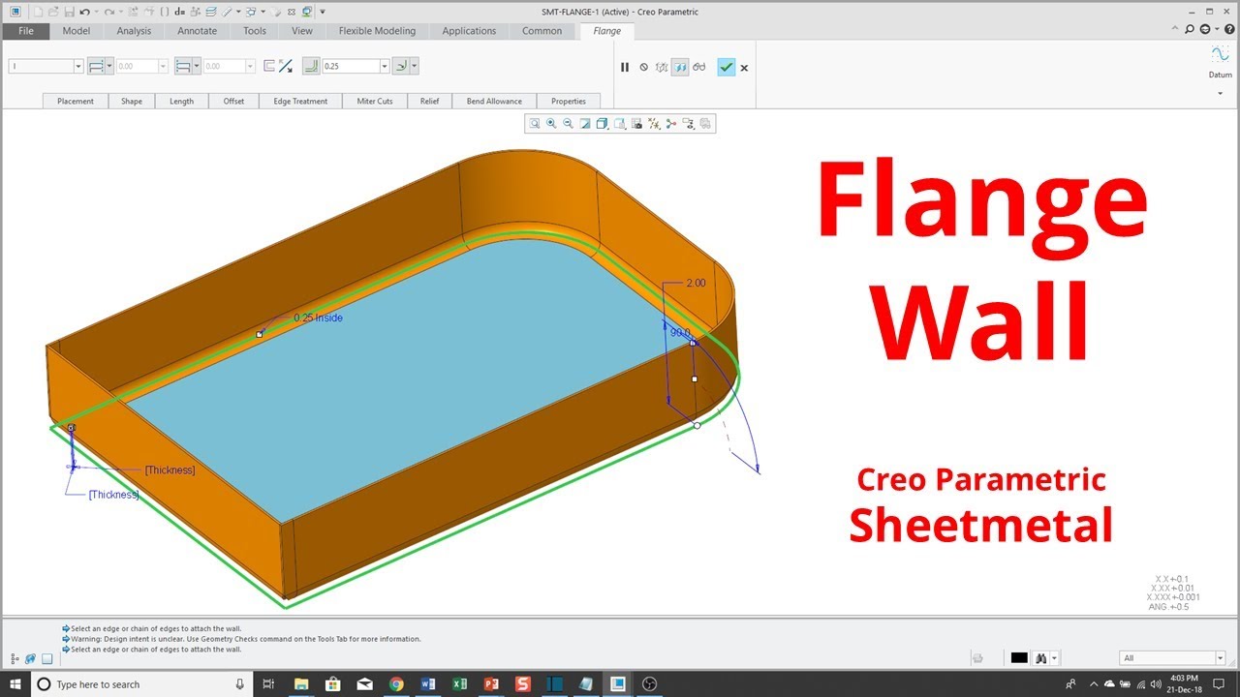Open the find binoculars icon
This screenshot has width=1240, height=697.
point(1041,658)
